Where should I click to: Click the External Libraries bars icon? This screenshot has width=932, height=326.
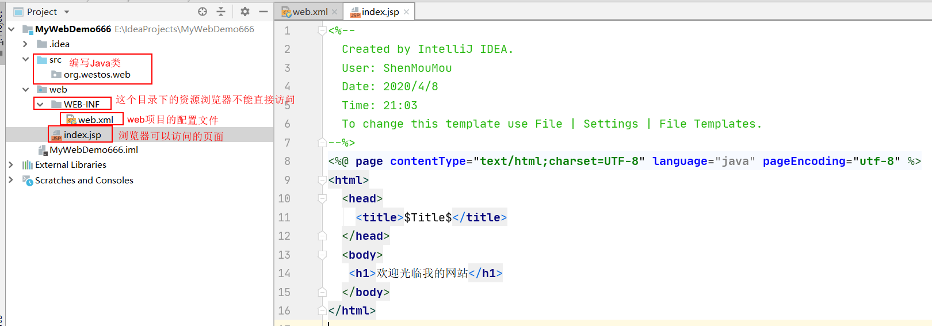click(x=28, y=165)
